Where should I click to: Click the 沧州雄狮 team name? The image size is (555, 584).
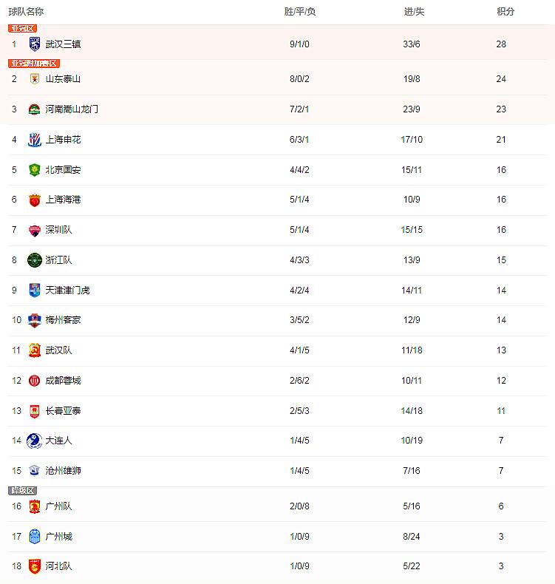63,471
